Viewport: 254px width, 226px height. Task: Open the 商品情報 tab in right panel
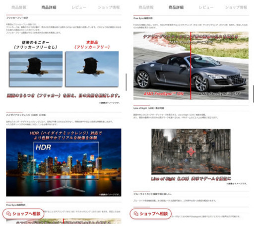click(146, 7)
